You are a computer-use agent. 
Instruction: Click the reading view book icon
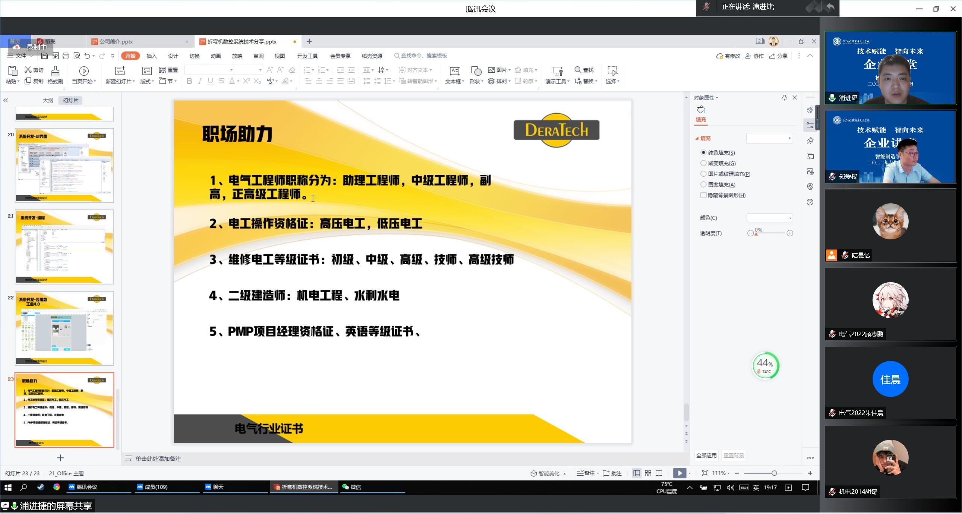(x=659, y=473)
